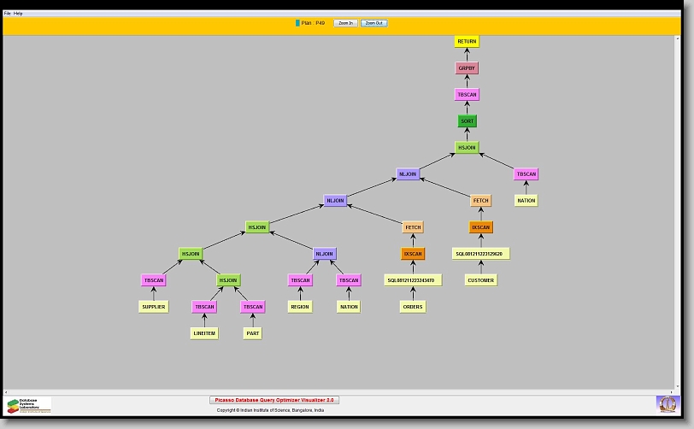Click the teal Plan P40 color swatch
This screenshot has width=694, height=429.
(x=297, y=23)
